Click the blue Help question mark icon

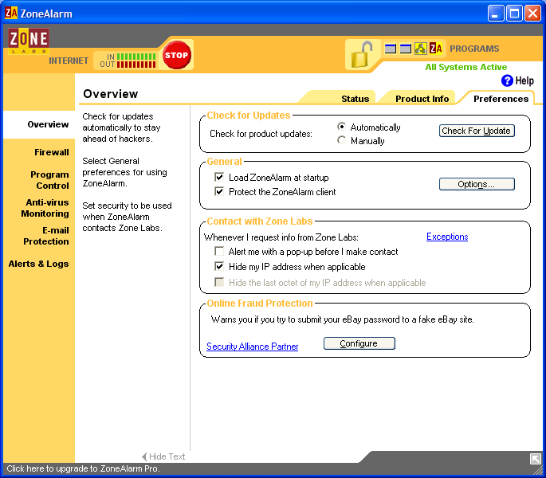tap(507, 80)
